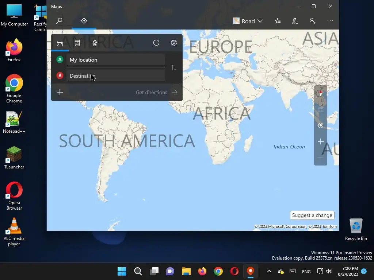Open the volume tray icon
The height and width of the screenshot is (280, 374).
329,271
